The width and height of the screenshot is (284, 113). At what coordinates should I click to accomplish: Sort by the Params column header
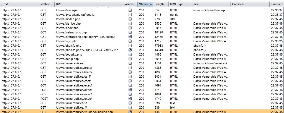(130, 4)
